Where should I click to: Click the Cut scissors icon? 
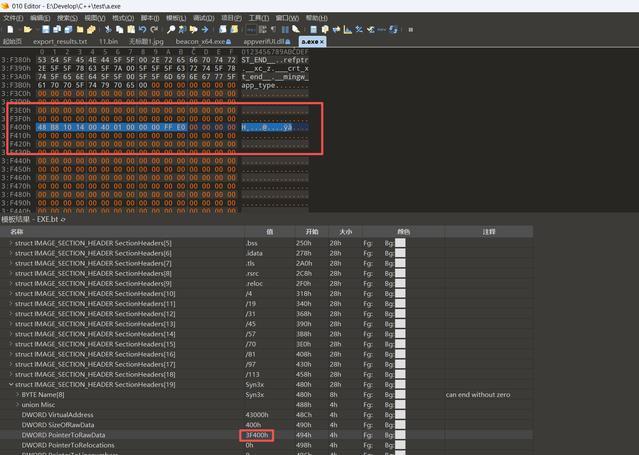coord(108,29)
